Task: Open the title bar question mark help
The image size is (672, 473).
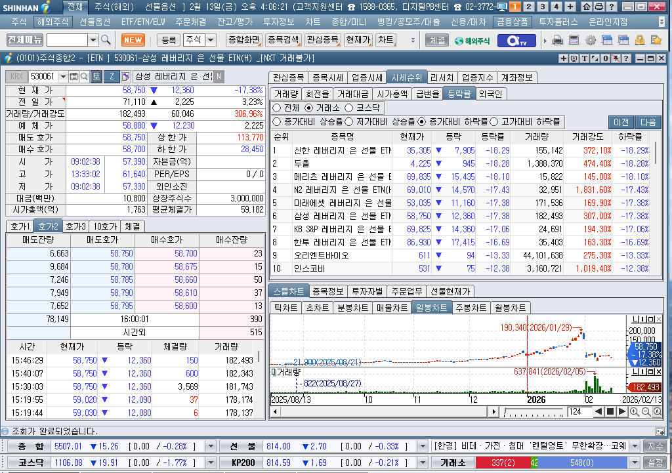Action: click(x=612, y=7)
